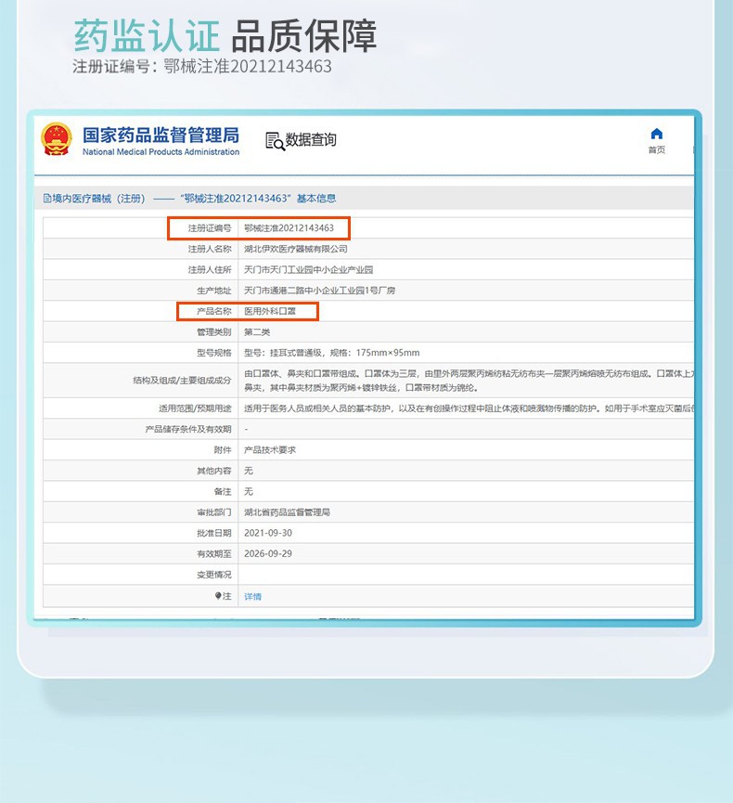Click the 注册人名称 row label
733x803 pixels.
[210, 249]
